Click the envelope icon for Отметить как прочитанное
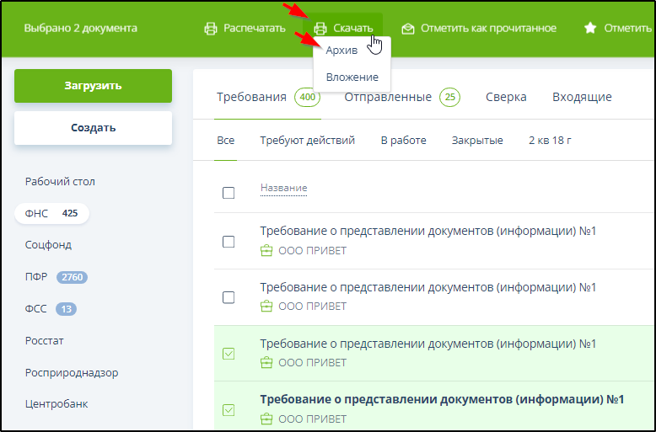The width and height of the screenshot is (656, 432). tap(408, 29)
